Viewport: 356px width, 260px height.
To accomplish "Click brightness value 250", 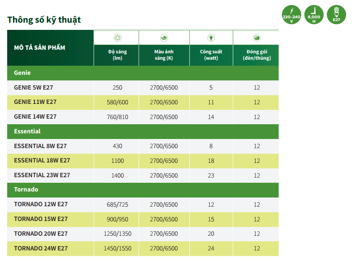I will (x=117, y=88).
